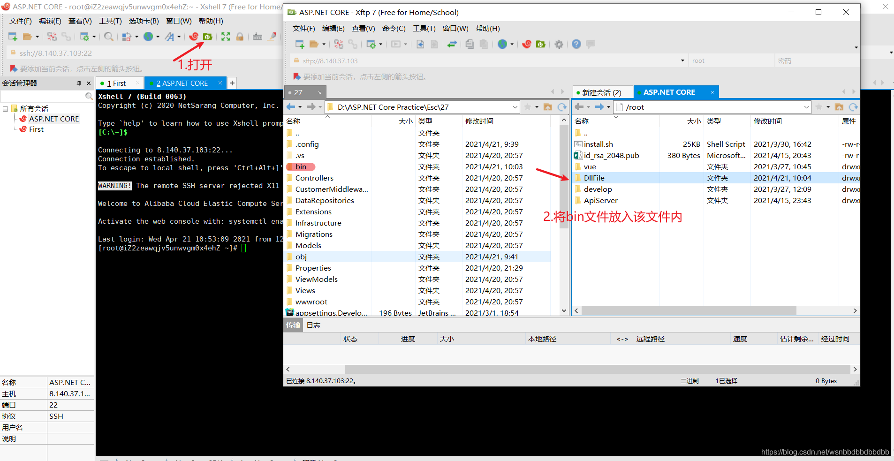This screenshot has width=894, height=461.
Task: Click the session manager search field
Action: coord(43,96)
